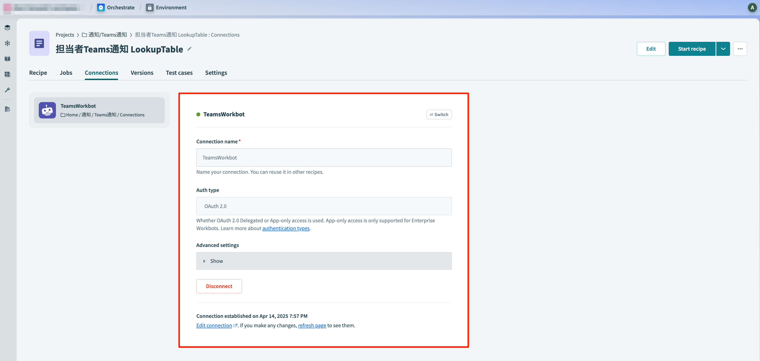Click the folder icon in breadcrumb
This screenshot has height=361, width=760.
84,35
